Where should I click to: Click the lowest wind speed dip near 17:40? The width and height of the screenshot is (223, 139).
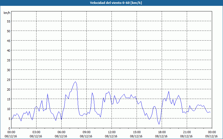[159, 124]
